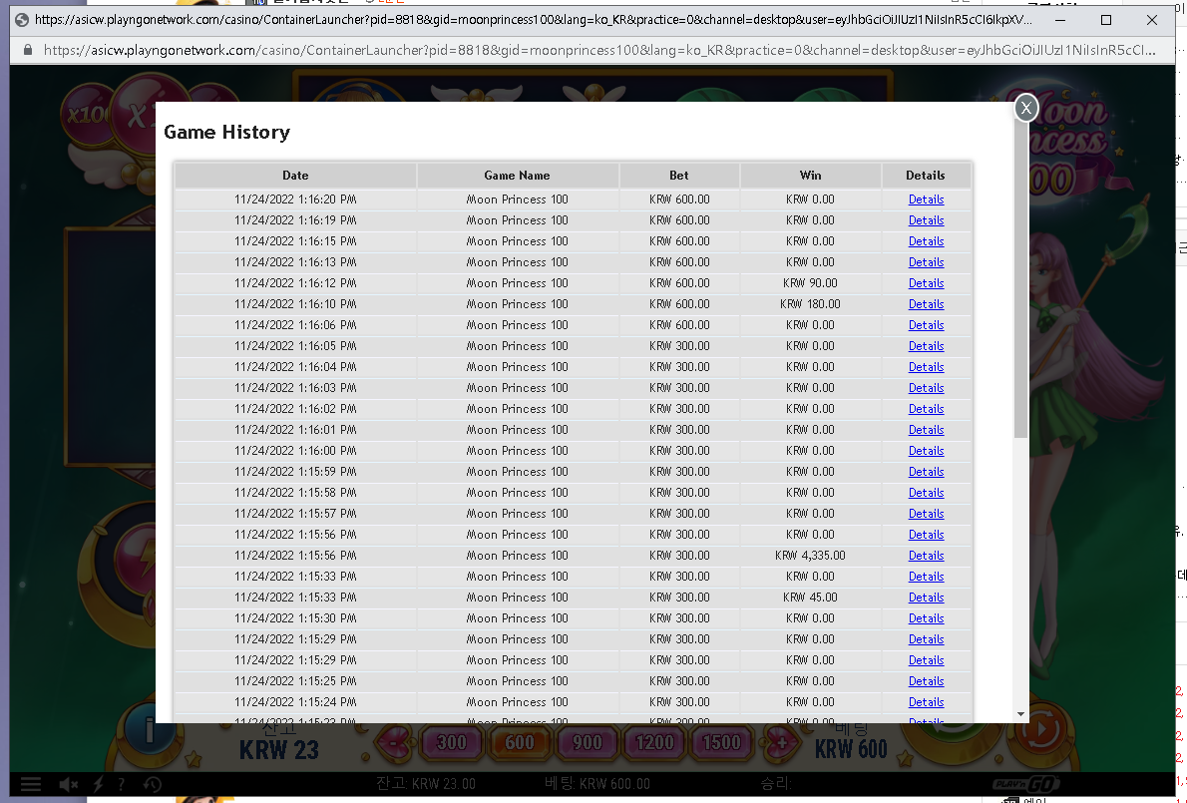Open Details for the 1:16:05 PM round
The height and width of the screenshot is (803, 1187).
926,346
